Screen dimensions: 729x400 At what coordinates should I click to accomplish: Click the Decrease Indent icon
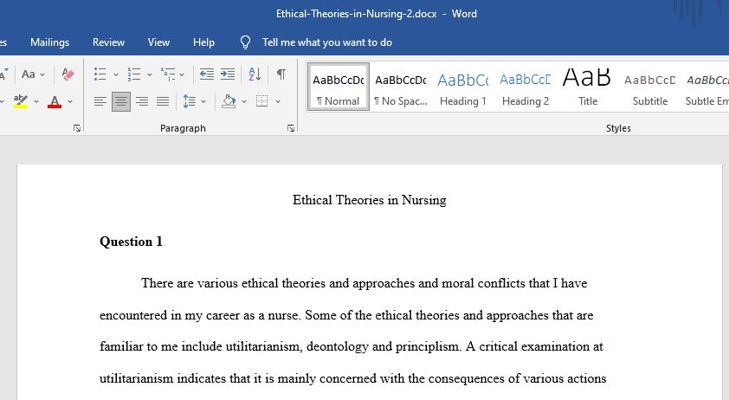(206, 74)
